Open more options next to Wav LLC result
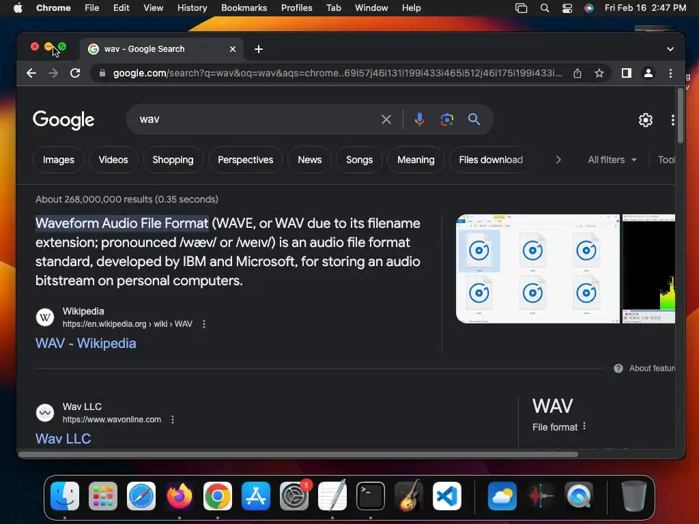The image size is (699, 524). [x=173, y=420]
